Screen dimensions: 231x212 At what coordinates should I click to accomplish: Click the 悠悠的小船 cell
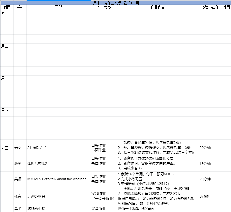pyautogui.click(x=36, y=208)
